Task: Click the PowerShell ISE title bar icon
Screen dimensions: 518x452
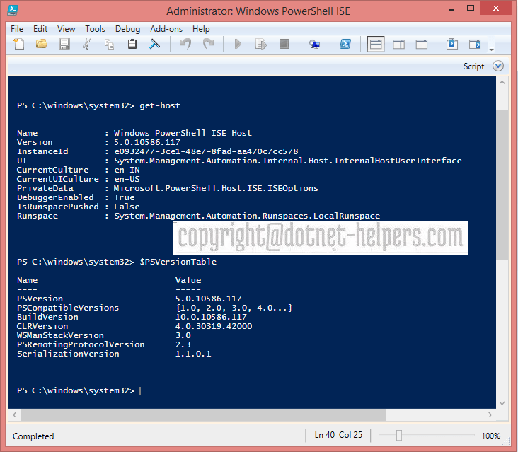Action: (x=13, y=10)
